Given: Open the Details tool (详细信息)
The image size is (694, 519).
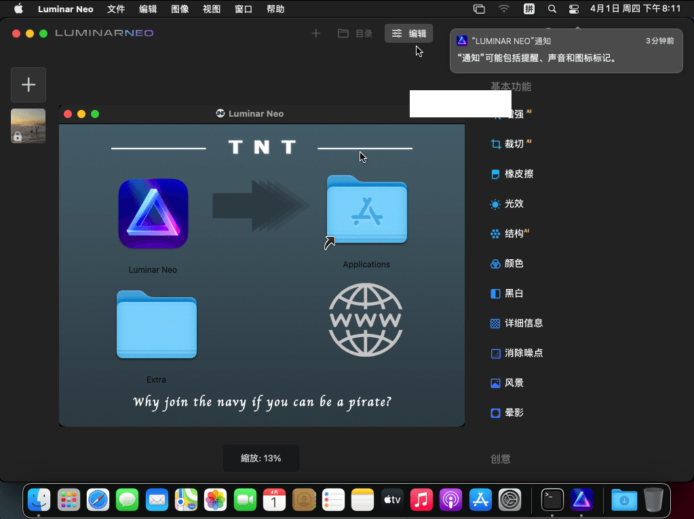Looking at the screenshot, I should coord(517,323).
